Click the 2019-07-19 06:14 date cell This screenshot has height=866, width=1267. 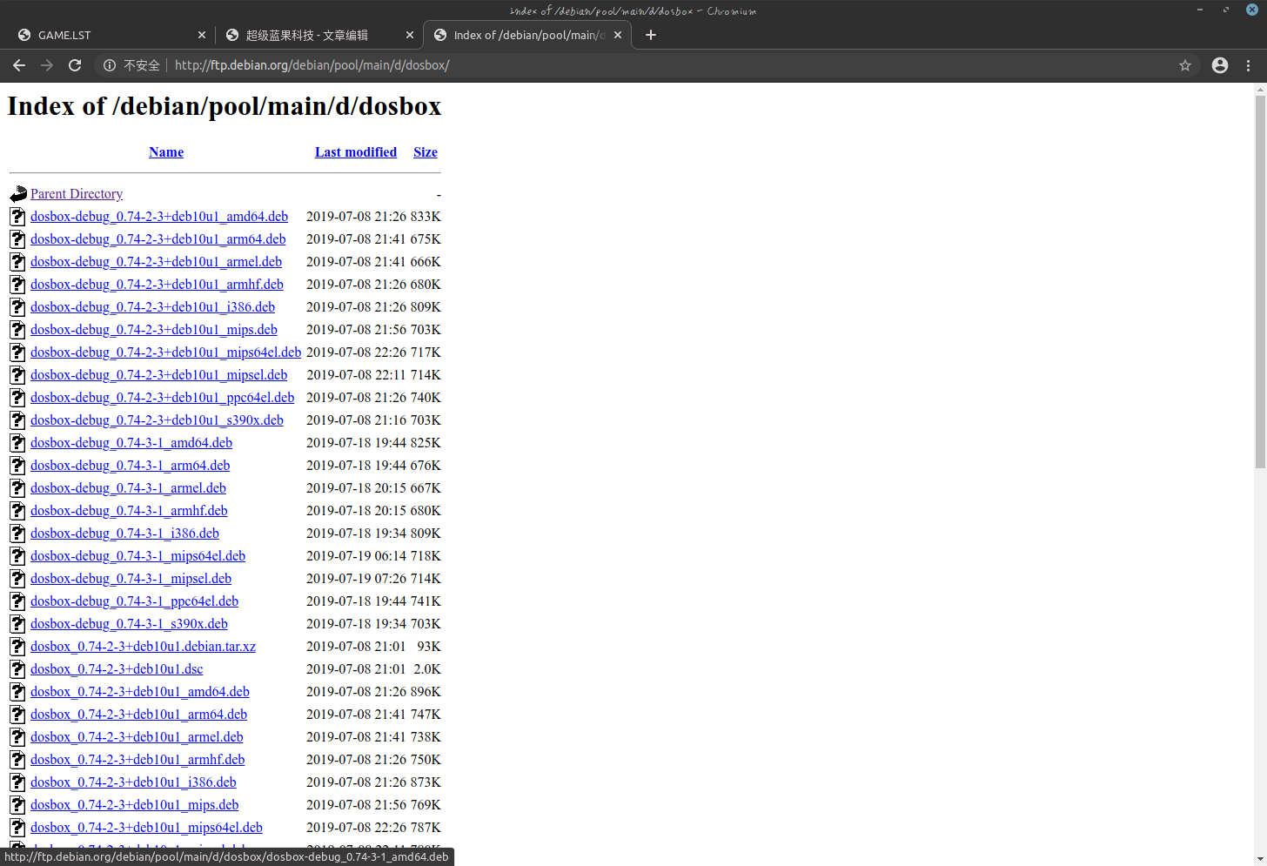[x=356, y=556]
